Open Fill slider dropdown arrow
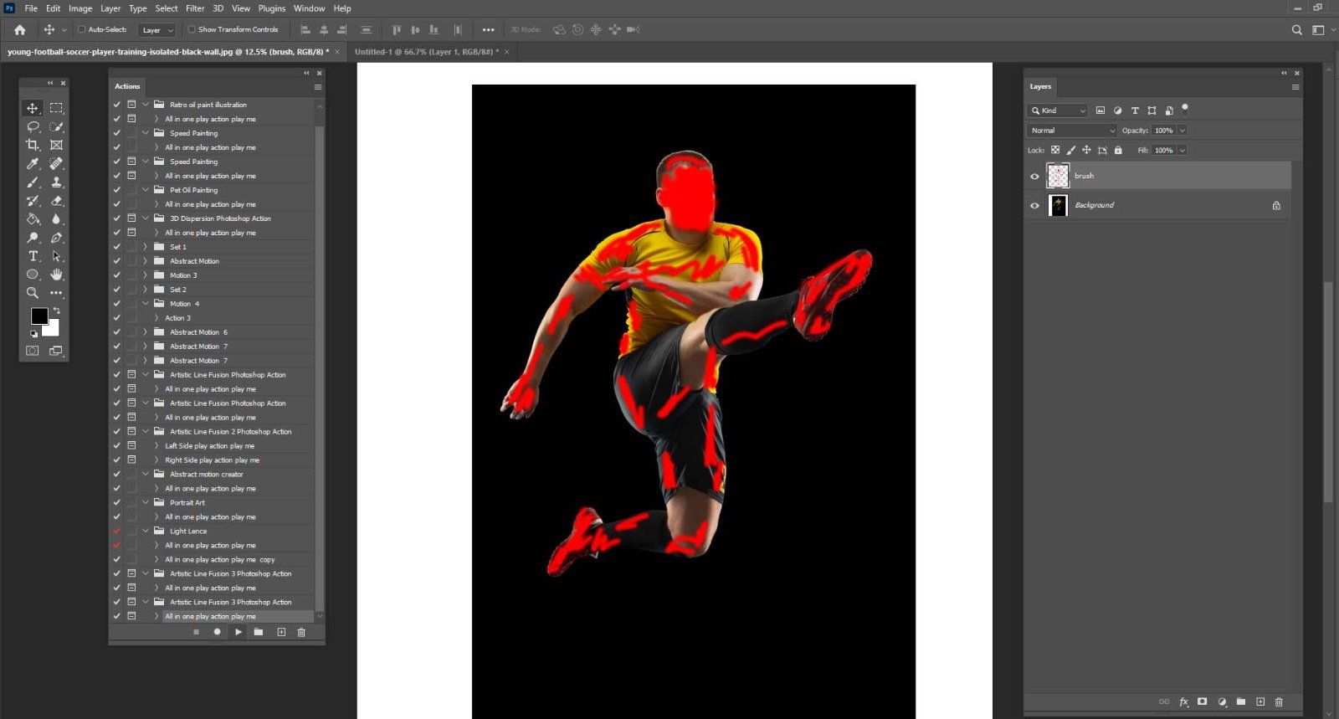This screenshot has width=1339, height=719. pos(1183,151)
